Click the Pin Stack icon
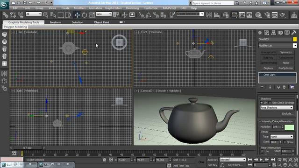 262,87
